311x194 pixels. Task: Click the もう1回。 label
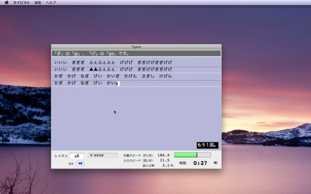coord(207,145)
